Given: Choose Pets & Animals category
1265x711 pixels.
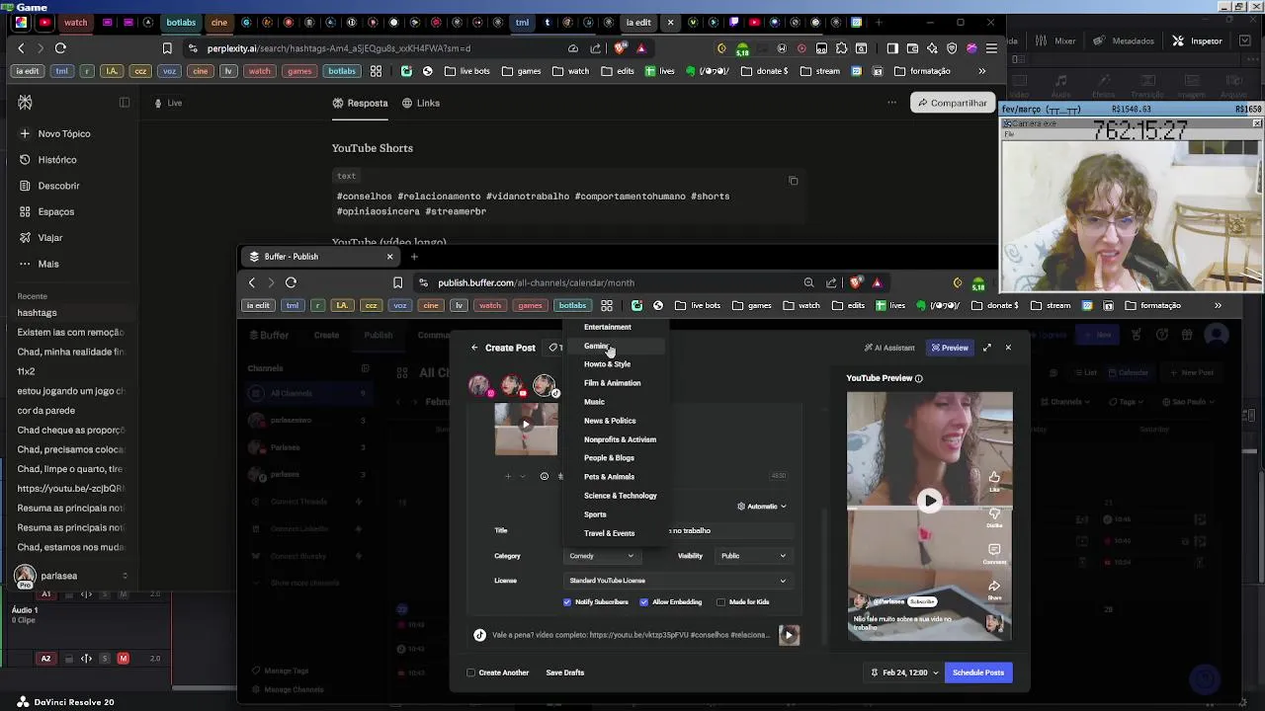Looking at the screenshot, I should (609, 477).
